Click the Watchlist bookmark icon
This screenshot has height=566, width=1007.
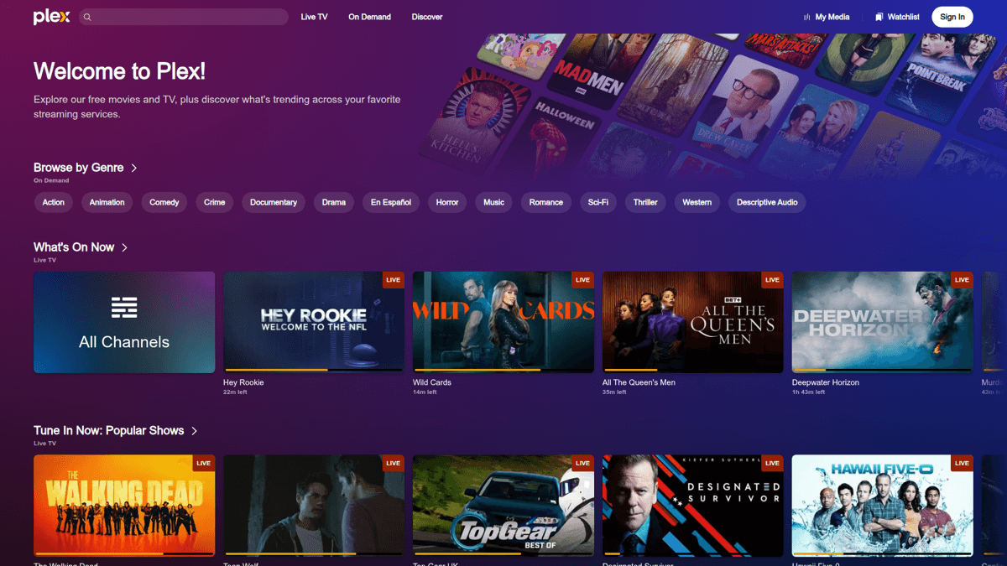(x=879, y=17)
